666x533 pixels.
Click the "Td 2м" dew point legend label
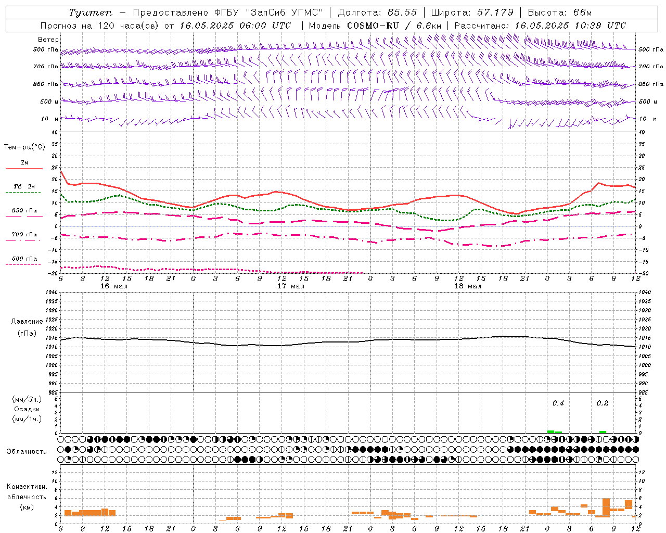(24, 186)
